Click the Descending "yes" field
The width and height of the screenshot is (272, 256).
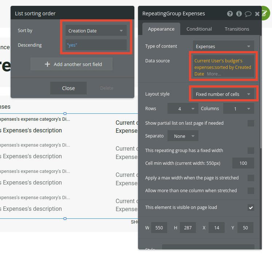(x=96, y=45)
